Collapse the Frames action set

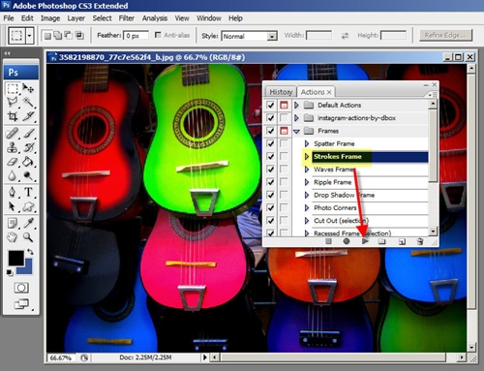pyautogui.click(x=296, y=131)
